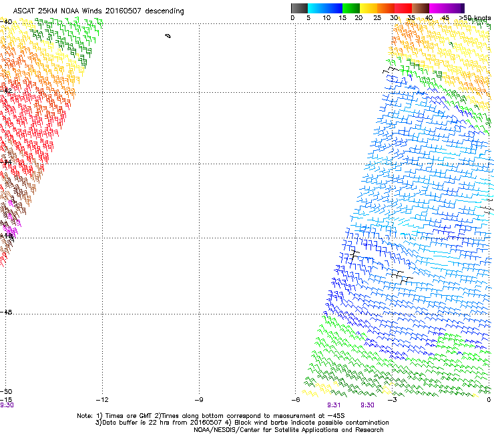Click the '20' label under the color scale
494x434 pixels.
coord(358,18)
